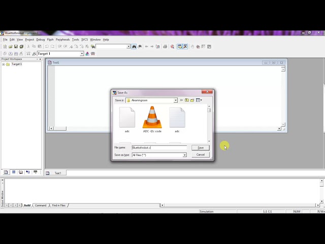Click the Books tab icon in Project Workspace
Viewport: 325px width, 244px height.
21,172
